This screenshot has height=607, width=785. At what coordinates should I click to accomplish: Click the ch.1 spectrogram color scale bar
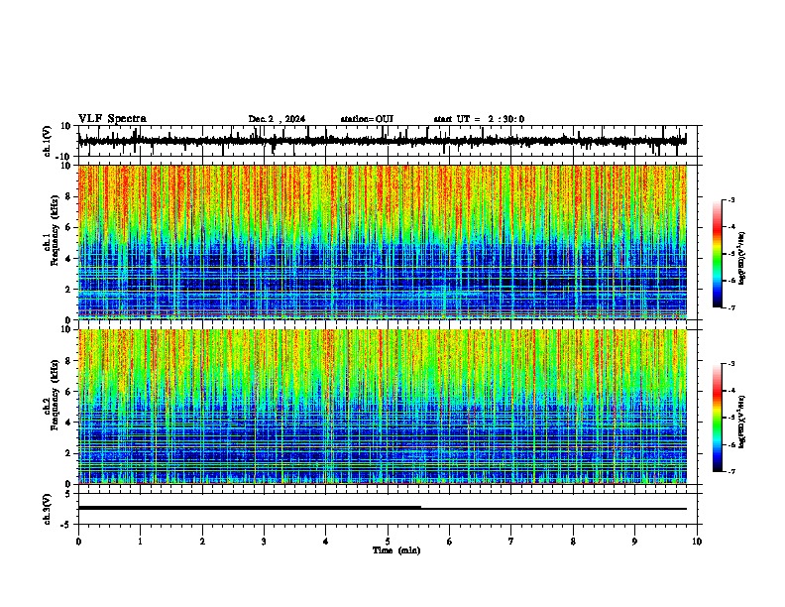(718, 254)
